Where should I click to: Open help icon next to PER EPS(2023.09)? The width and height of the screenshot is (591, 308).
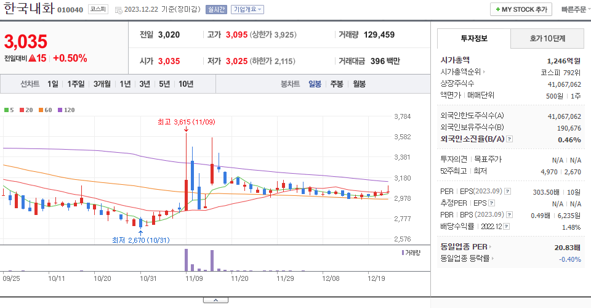pyautogui.click(x=508, y=192)
